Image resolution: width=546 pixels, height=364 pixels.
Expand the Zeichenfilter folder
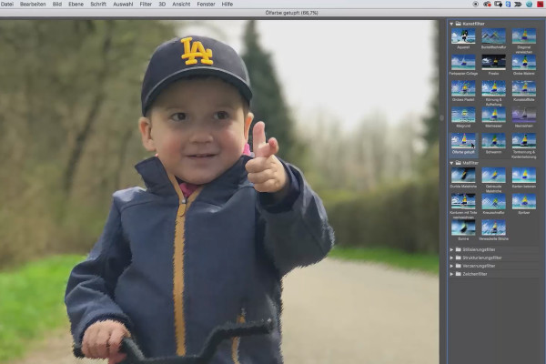click(x=451, y=274)
